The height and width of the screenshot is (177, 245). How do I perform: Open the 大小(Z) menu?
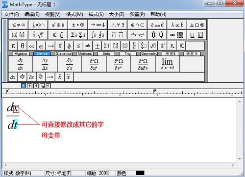(117, 14)
